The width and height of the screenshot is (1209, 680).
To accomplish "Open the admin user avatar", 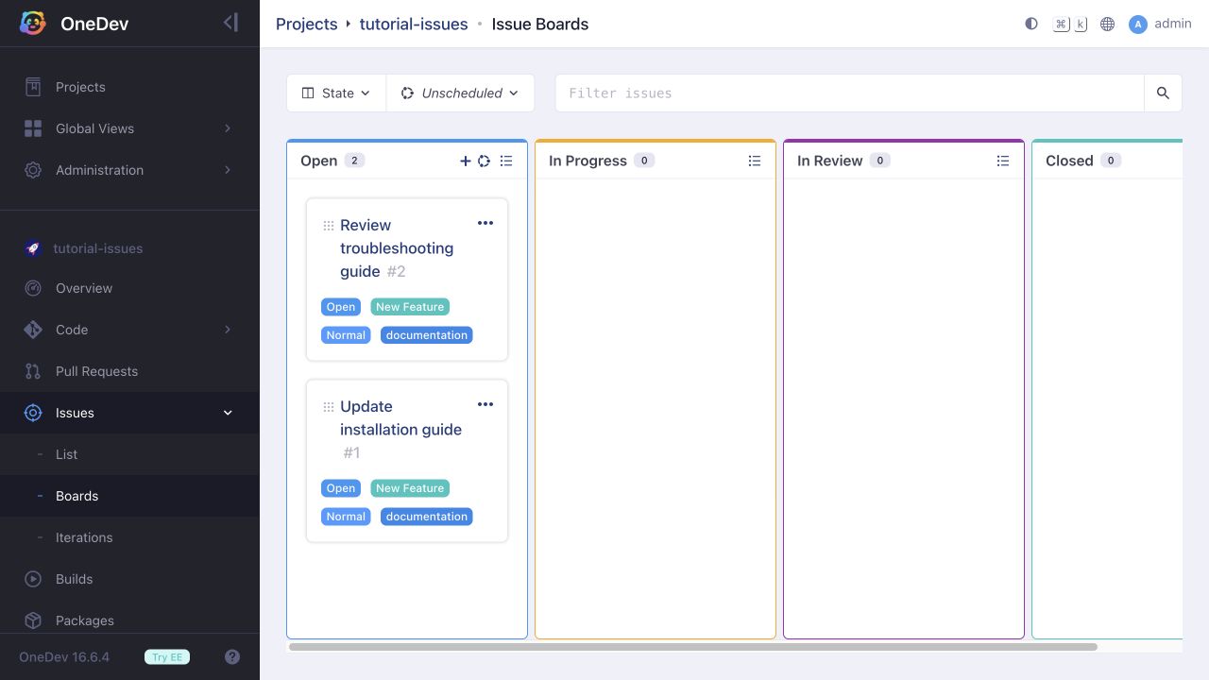I will point(1138,24).
